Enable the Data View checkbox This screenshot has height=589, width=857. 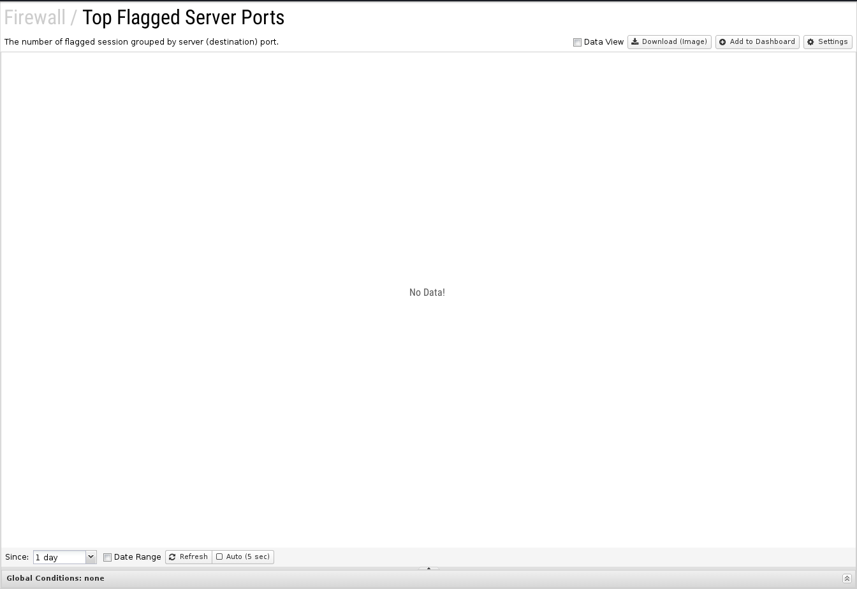pos(577,43)
